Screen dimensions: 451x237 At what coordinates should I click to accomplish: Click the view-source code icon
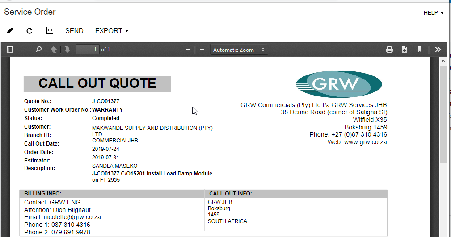(x=50, y=30)
